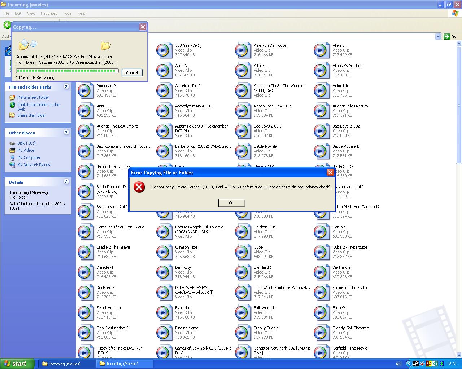Image resolution: width=462 pixels, height=369 pixels.
Task: Click the Chicken Run video icon
Action: (x=243, y=232)
